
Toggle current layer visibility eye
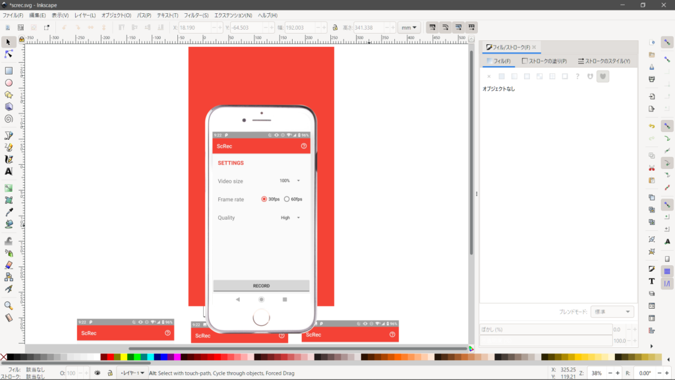(x=98, y=373)
